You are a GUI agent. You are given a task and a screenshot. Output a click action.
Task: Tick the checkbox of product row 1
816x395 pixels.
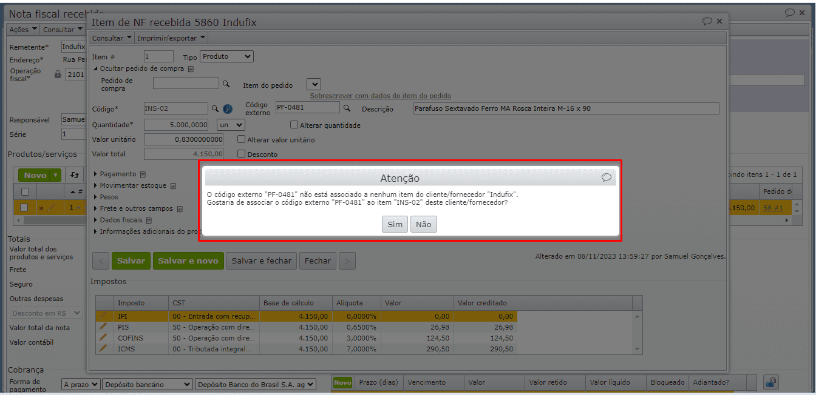(24, 207)
